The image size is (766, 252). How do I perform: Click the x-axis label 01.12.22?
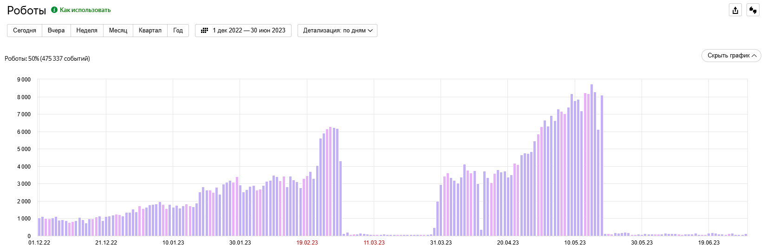pyautogui.click(x=39, y=243)
